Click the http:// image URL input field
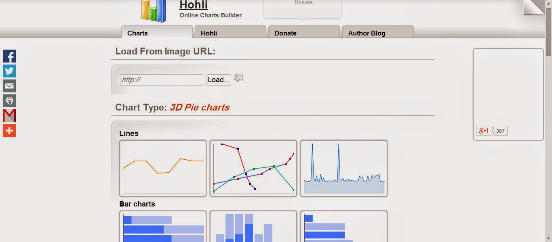Image resolution: width=552 pixels, height=242 pixels. click(161, 79)
